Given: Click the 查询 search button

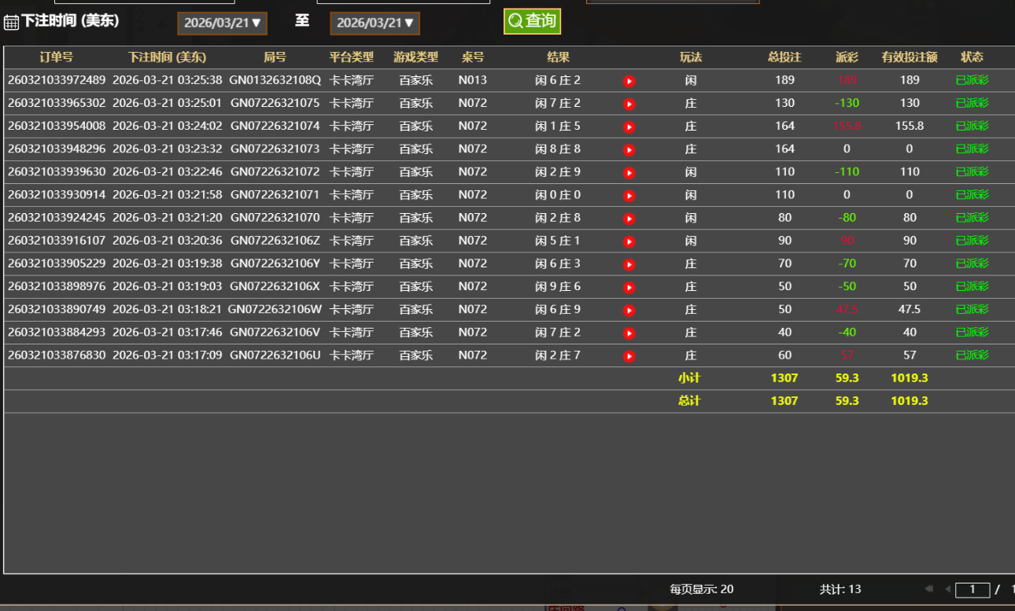Looking at the screenshot, I should click(532, 21).
